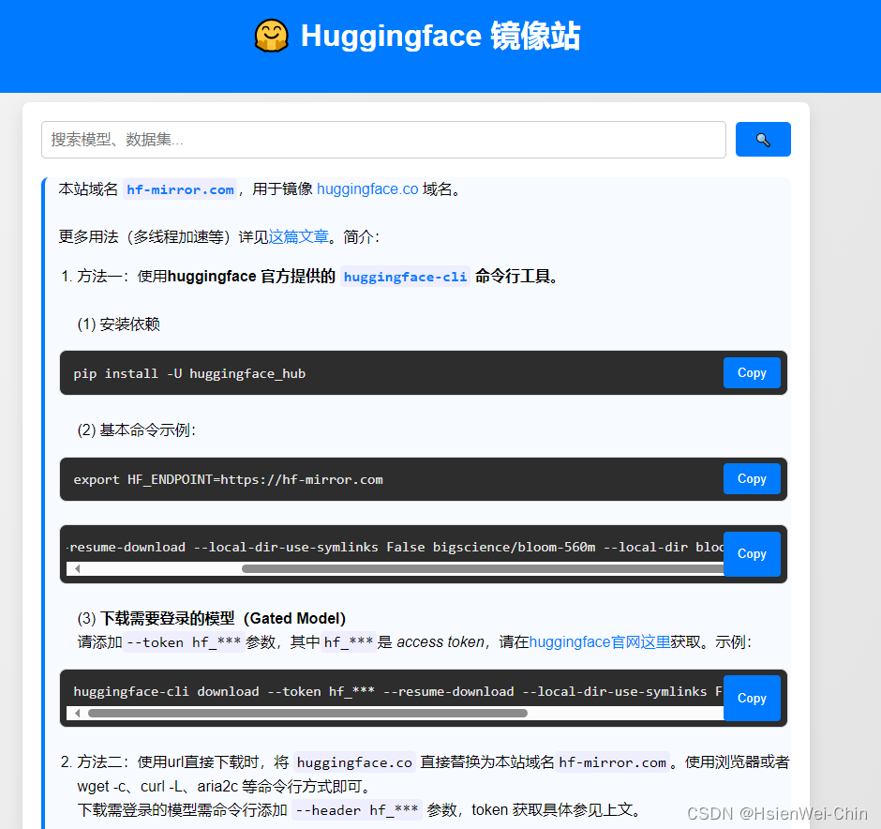Click the hf-mirror.com domain code text
The width and height of the screenshot is (881, 829).
180,190
